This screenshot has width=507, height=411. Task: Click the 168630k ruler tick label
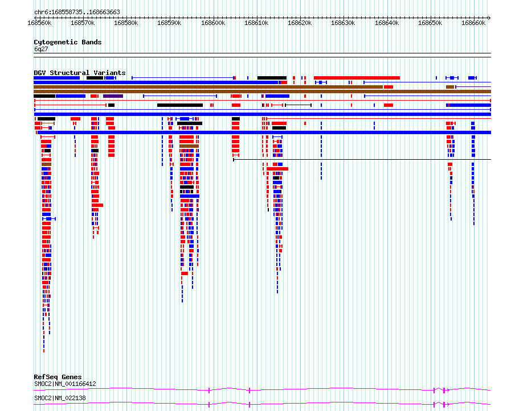coord(343,23)
